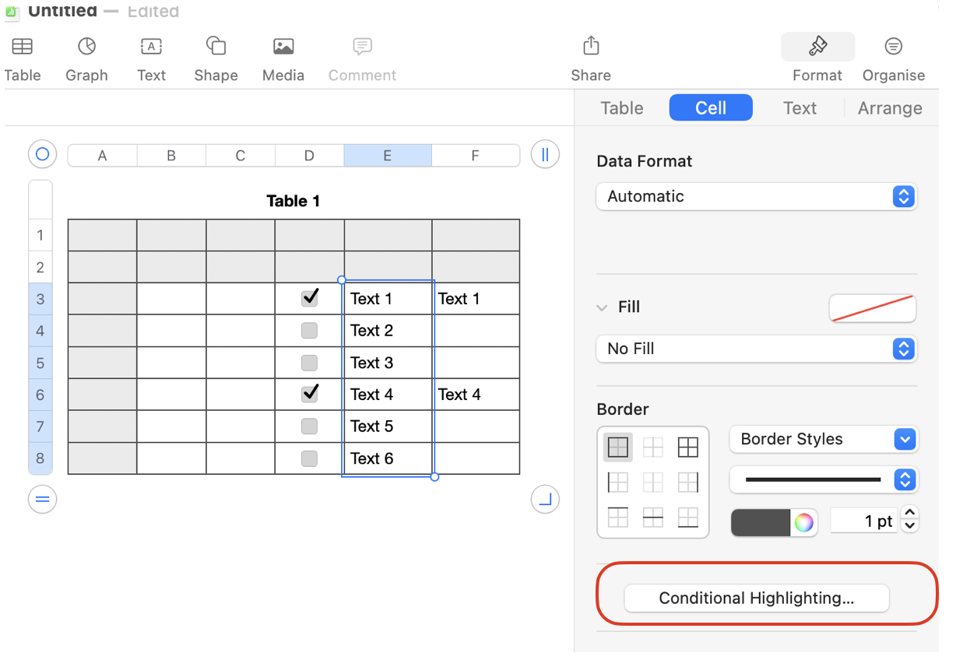Insert a Text box from toolbar
This screenshot has width=956, height=660.
click(151, 47)
